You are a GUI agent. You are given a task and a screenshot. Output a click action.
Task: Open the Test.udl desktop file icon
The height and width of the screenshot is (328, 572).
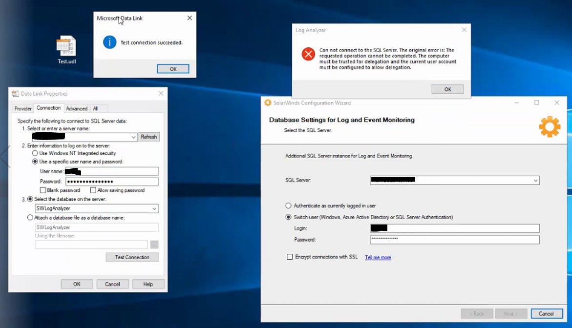point(66,46)
